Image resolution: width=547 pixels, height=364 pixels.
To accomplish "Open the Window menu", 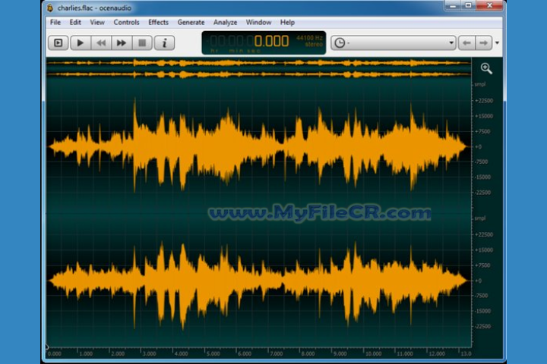I will (258, 22).
